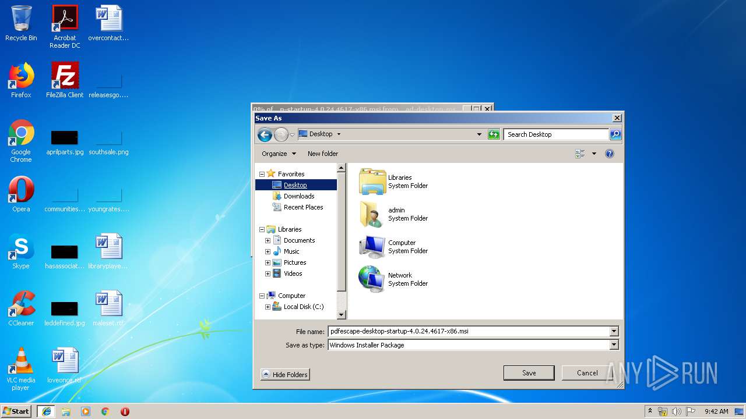The image size is (746, 419).
Task: Select the Network system folder icon
Action: [x=372, y=279]
